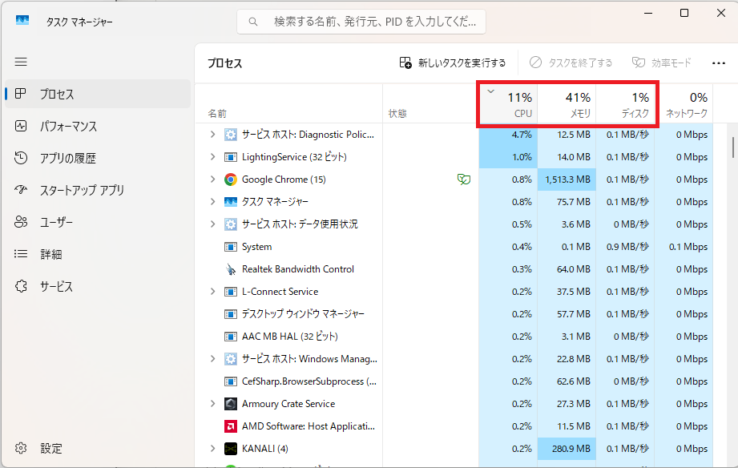Click the データ使用状況 service host gear icon
The width and height of the screenshot is (738, 468).
point(231,224)
